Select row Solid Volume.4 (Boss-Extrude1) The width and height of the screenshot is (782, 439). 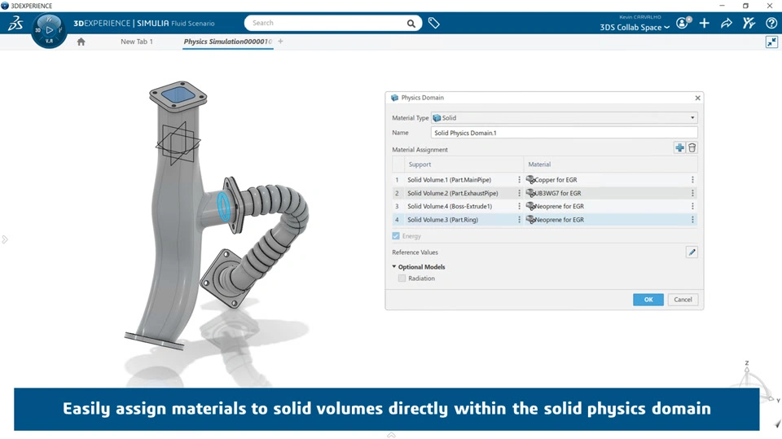[x=545, y=206]
